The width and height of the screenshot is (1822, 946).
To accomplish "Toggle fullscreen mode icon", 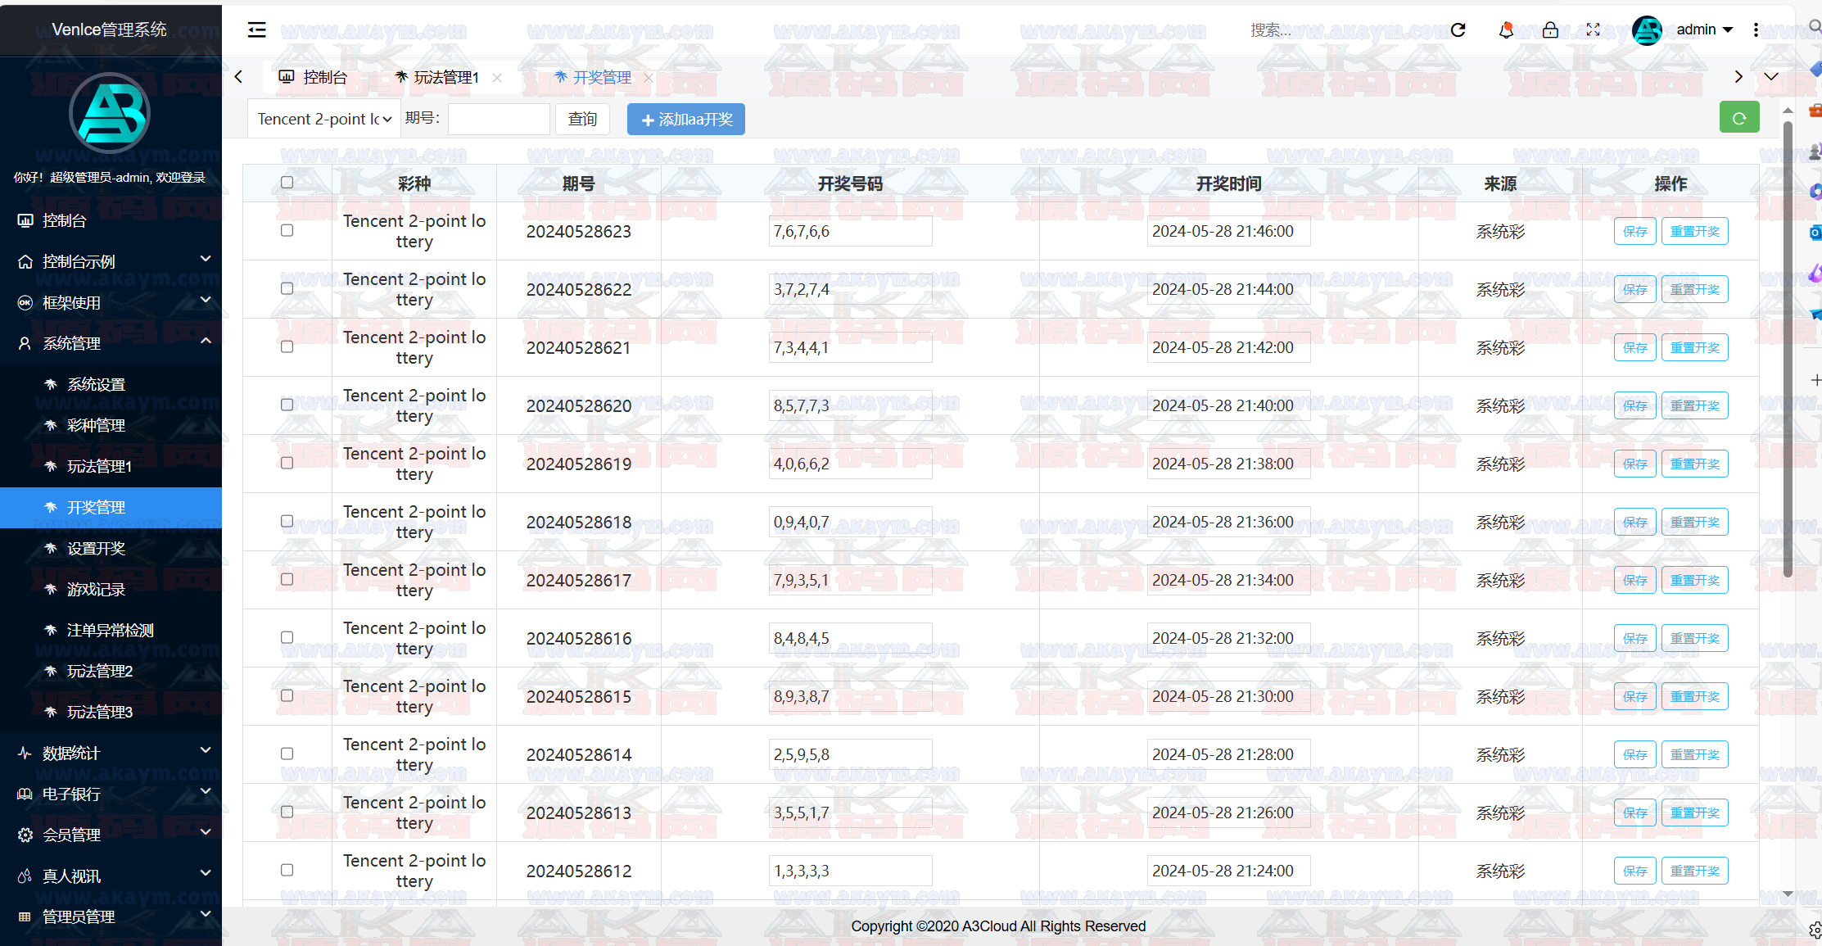I will click(1593, 30).
